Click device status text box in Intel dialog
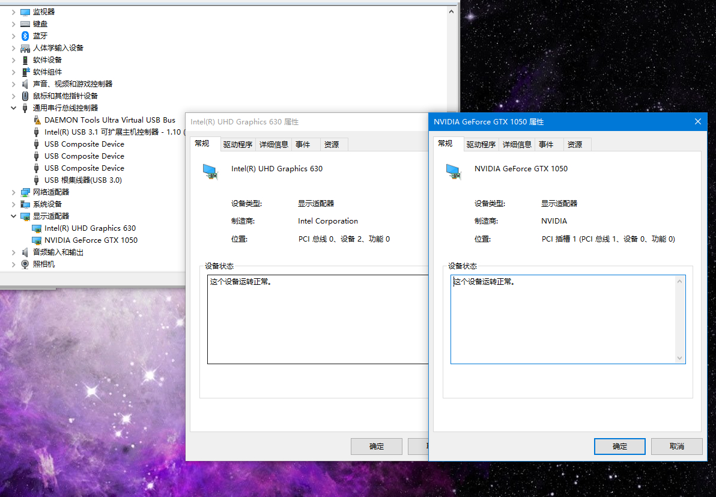Screen dimensions: 716x497 [x=318, y=319]
